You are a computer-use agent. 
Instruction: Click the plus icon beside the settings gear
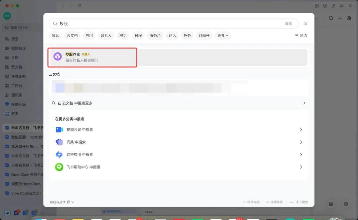(x=340, y=18)
